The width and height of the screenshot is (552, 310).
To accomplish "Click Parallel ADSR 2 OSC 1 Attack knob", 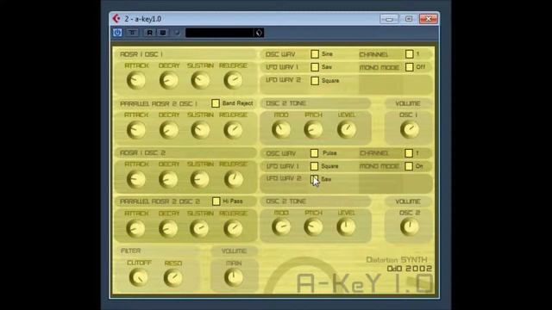I will click(x=136, y=130).
